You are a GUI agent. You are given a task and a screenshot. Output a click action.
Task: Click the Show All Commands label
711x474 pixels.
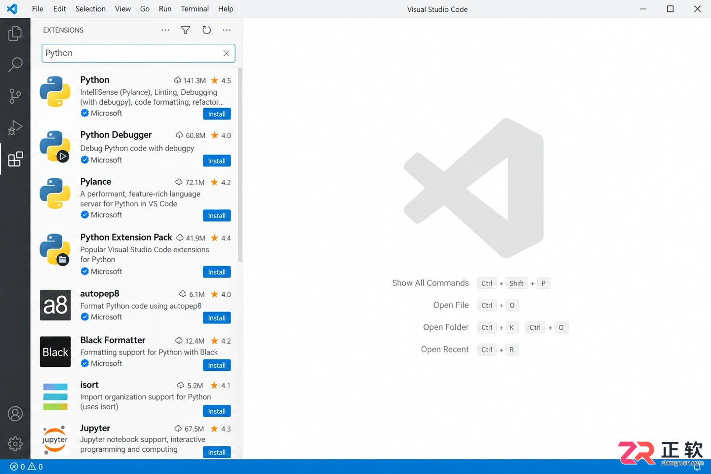pyautogui.click(x=431, y=283)
